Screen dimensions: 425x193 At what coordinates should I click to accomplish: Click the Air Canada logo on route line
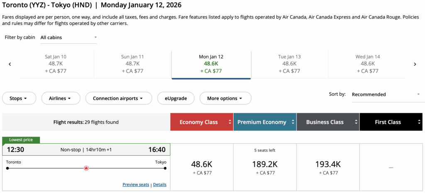pos(86,168)
